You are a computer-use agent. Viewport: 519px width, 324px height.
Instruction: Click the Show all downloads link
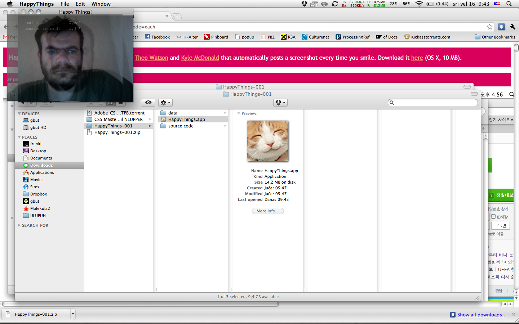482,315
